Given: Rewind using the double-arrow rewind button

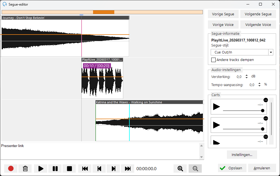Looking at the screenshot, I should [85, 168].
